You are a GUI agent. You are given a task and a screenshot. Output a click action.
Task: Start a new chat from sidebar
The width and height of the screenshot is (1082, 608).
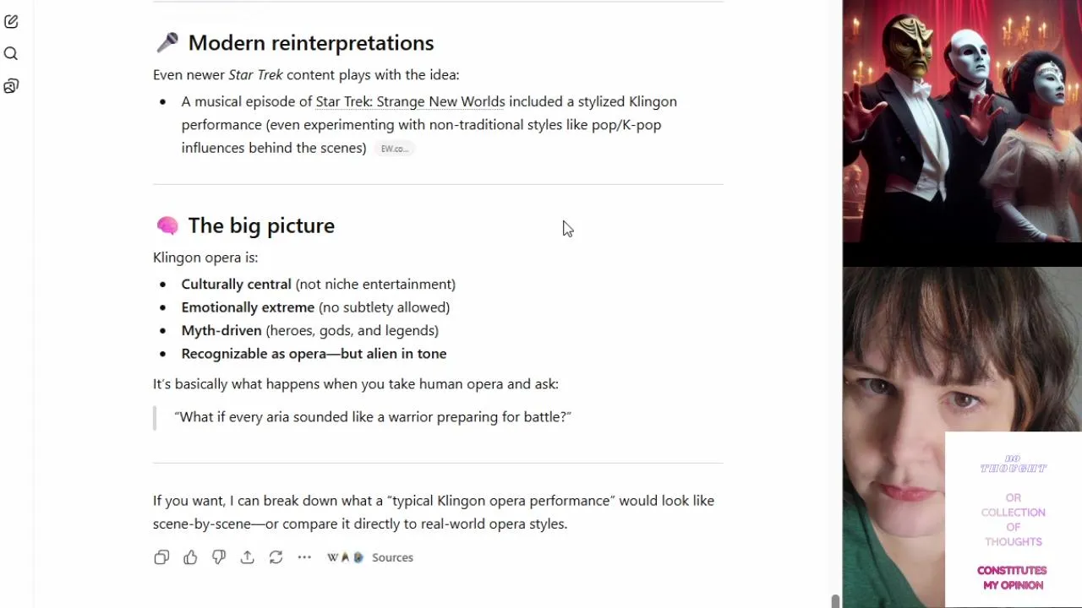[11, 22]
